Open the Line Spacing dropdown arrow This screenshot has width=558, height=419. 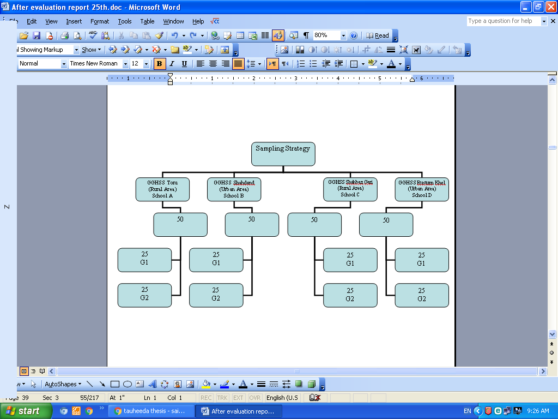pos(259,64)
